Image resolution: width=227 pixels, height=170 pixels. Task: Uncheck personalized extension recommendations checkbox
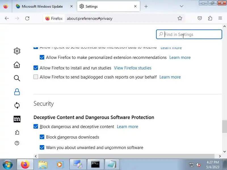pyautogui.click(x=42, y=57)
